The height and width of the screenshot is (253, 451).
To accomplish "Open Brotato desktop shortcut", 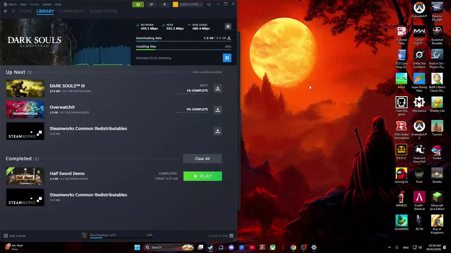I will pyautogui.click(x=437, y=176).
